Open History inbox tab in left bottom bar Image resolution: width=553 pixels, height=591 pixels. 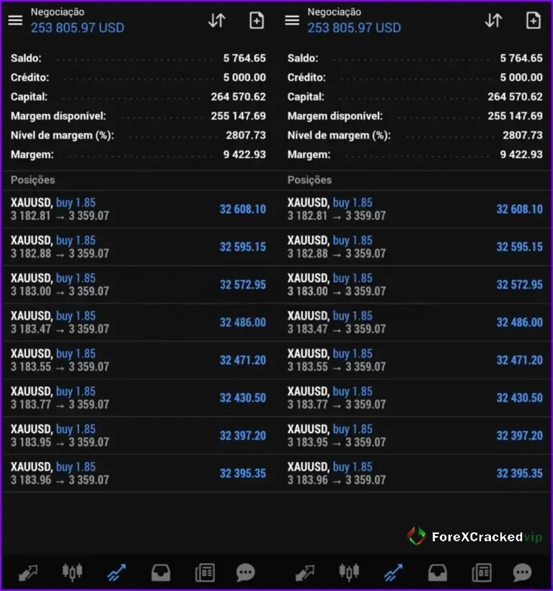coord(161,572)
